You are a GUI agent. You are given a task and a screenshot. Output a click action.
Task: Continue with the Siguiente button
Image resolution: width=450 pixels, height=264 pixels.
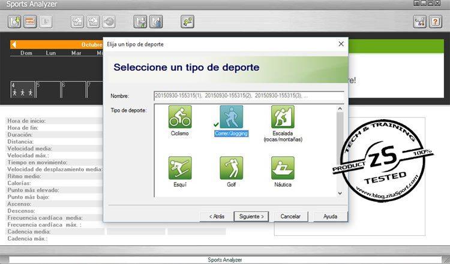(251, 217)
